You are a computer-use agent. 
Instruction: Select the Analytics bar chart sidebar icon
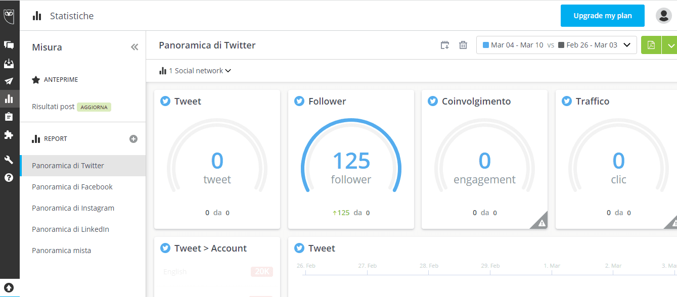(x=9, y=98)
